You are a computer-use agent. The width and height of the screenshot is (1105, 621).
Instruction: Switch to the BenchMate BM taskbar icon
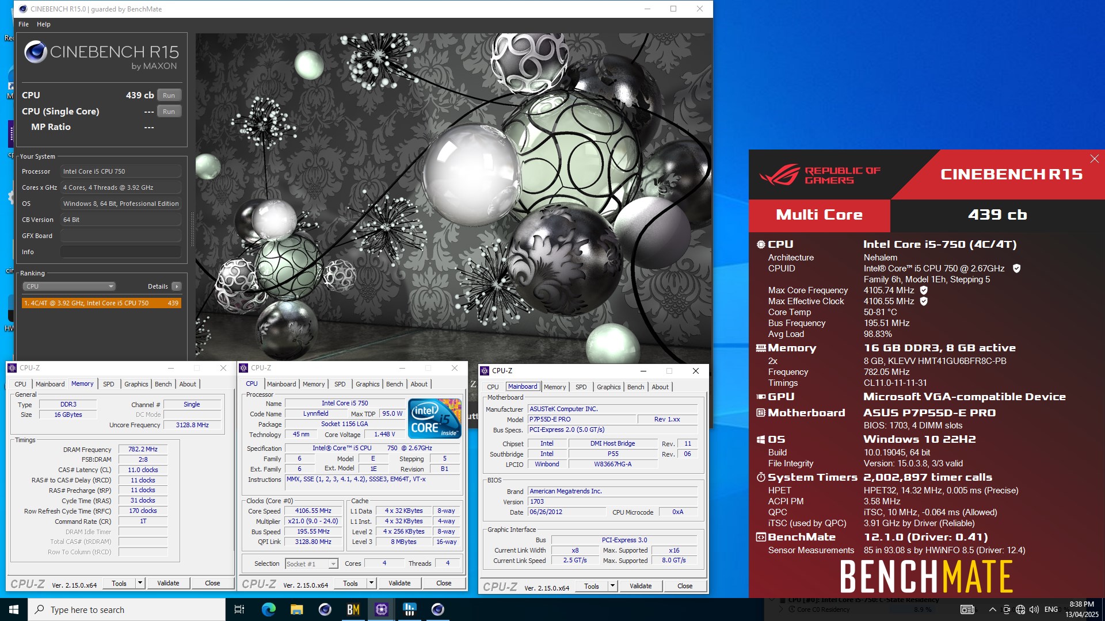[353, 609]
